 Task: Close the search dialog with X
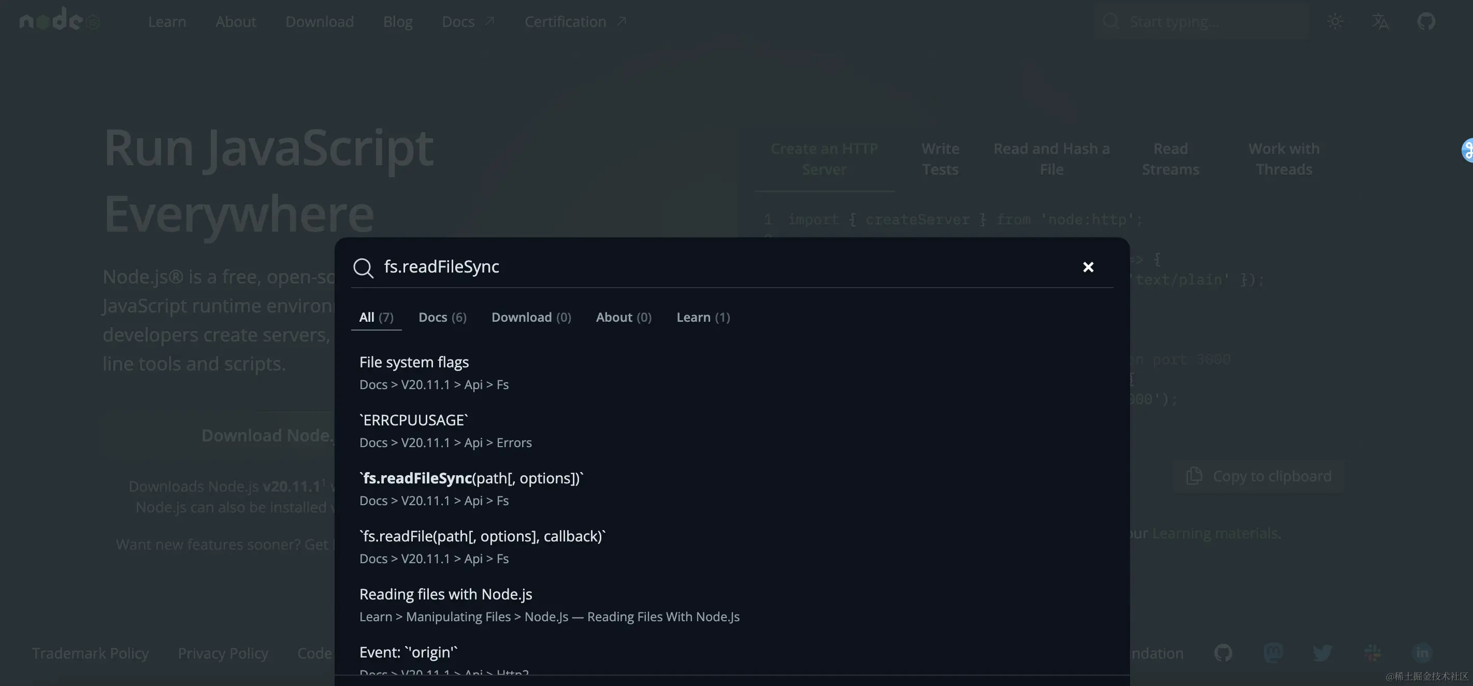click(x=1088, y=267)
